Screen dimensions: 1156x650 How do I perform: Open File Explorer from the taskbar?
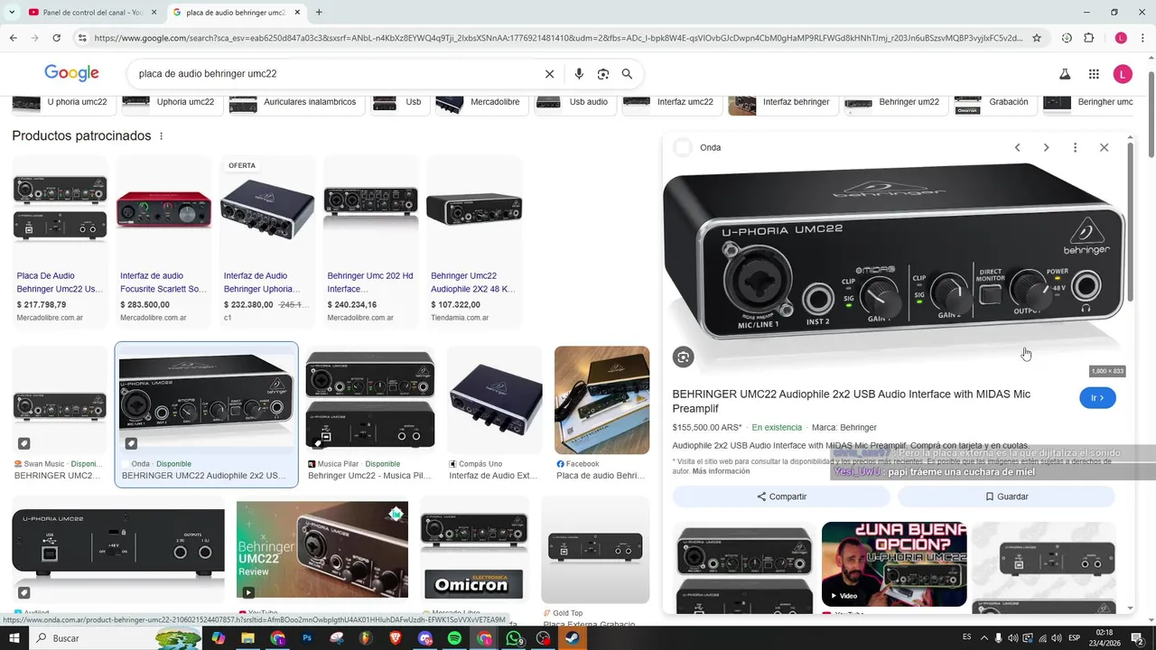(247, 638)
